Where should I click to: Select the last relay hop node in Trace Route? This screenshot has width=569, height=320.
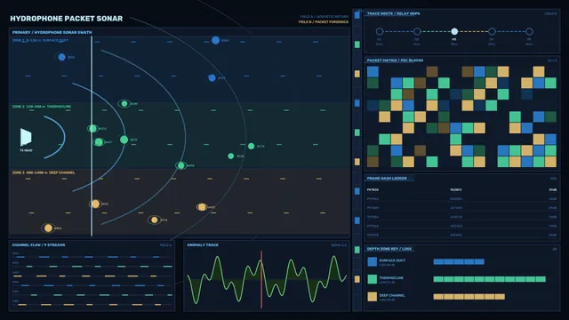[x=530, y=32]
